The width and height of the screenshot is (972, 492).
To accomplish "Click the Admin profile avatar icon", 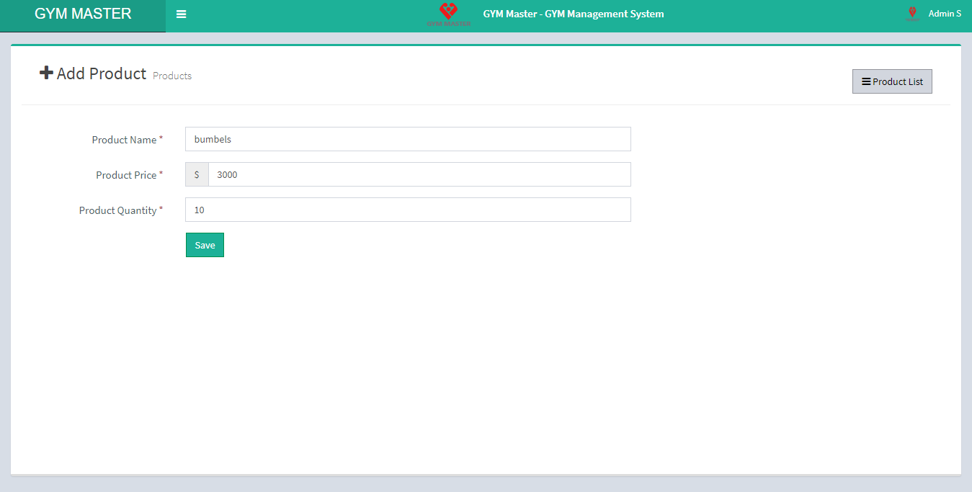I will [912, 14].
